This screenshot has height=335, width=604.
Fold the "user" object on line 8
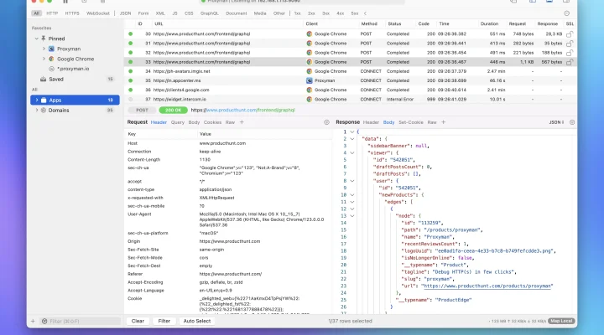tap(352, 181)
